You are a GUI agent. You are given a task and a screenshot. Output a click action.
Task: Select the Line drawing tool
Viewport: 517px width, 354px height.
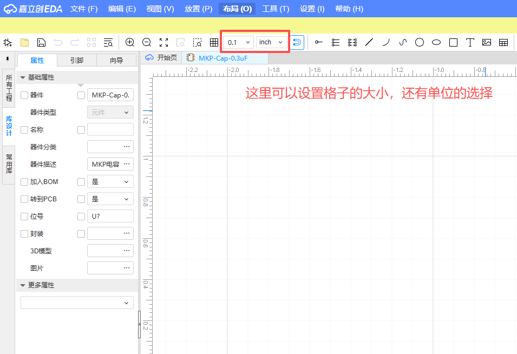coord(370,42)
